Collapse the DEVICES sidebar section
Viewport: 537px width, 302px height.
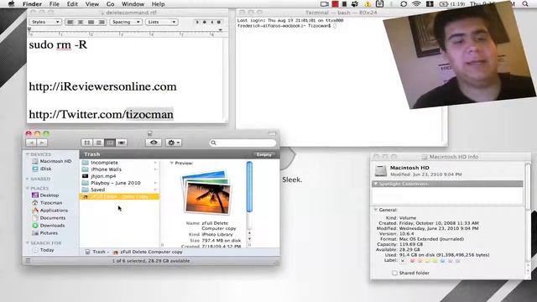tap(28, 154)
